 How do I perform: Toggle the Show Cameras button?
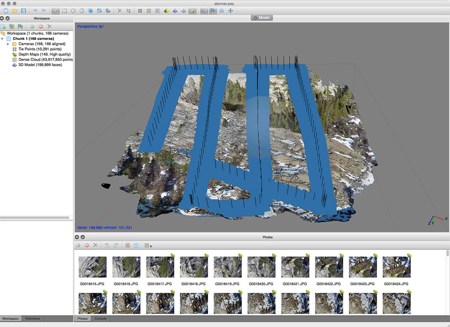tap(204, 11)
